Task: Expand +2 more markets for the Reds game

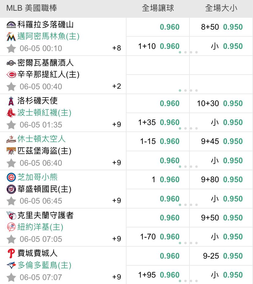Action: pyautogui.click(x=116, y=86)
